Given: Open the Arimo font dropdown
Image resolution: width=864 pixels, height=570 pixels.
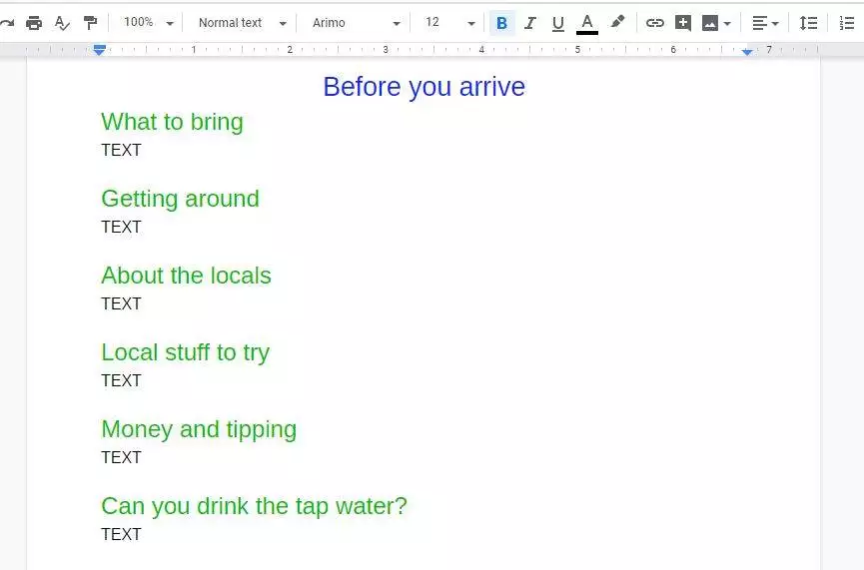Looking at the screenshot, I should click(x=356, y=23).
